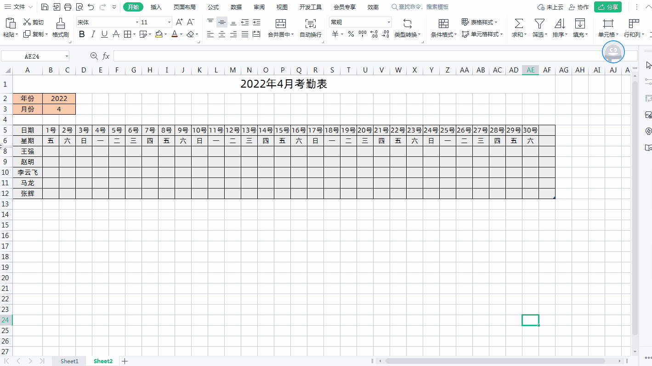The height and width of the screenshot is (366, 652).
Task: Open the font size dropdown
Action: point(169,22)
